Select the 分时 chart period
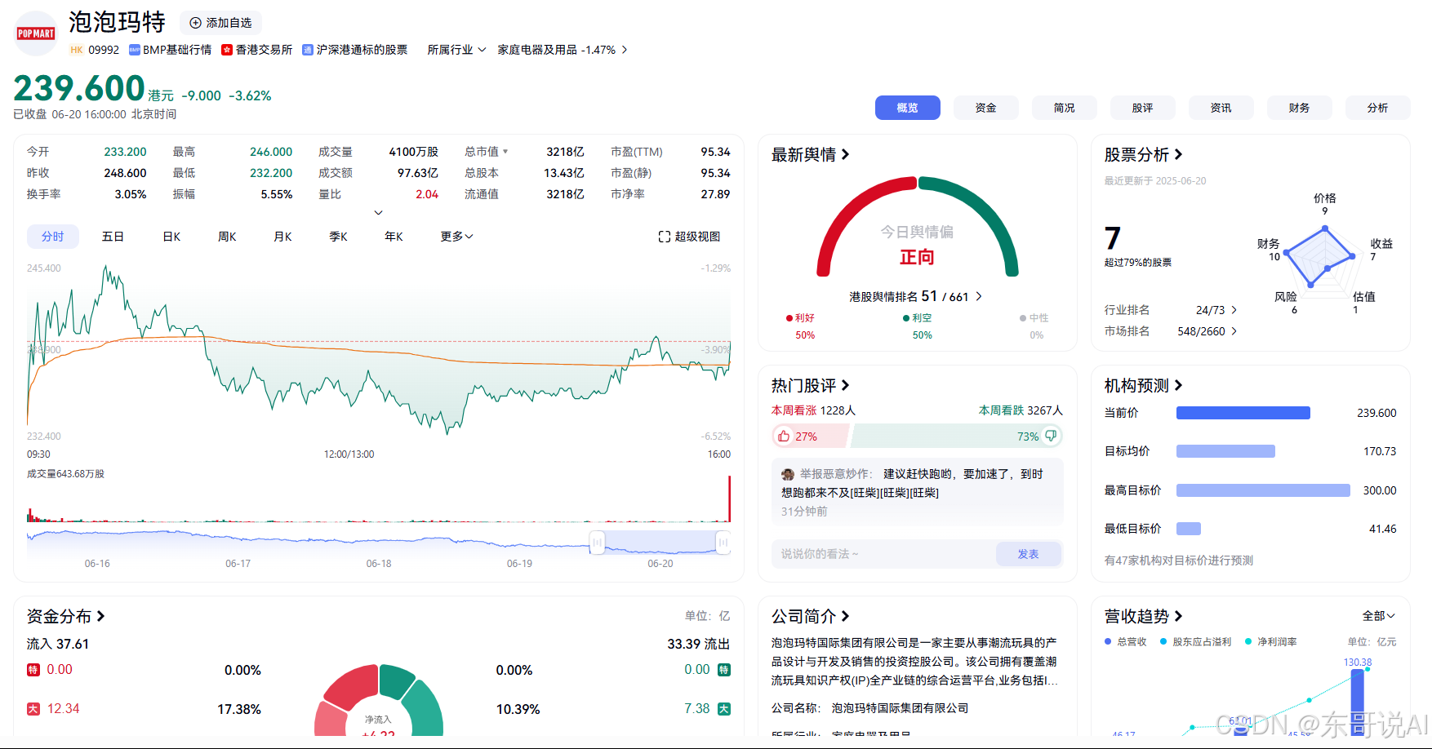1432x749 pixels. click(53, 237)
